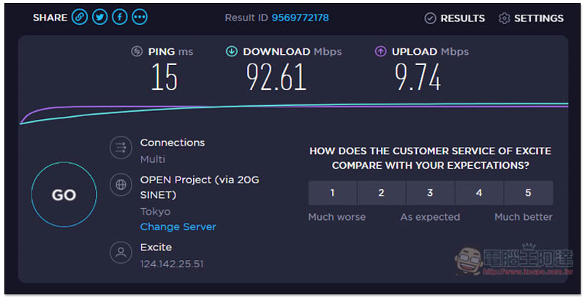The height and width of the screenshot is (298, 585).
Task: Choose rating 4 for Excite
Action: click(x=479, y=193)
